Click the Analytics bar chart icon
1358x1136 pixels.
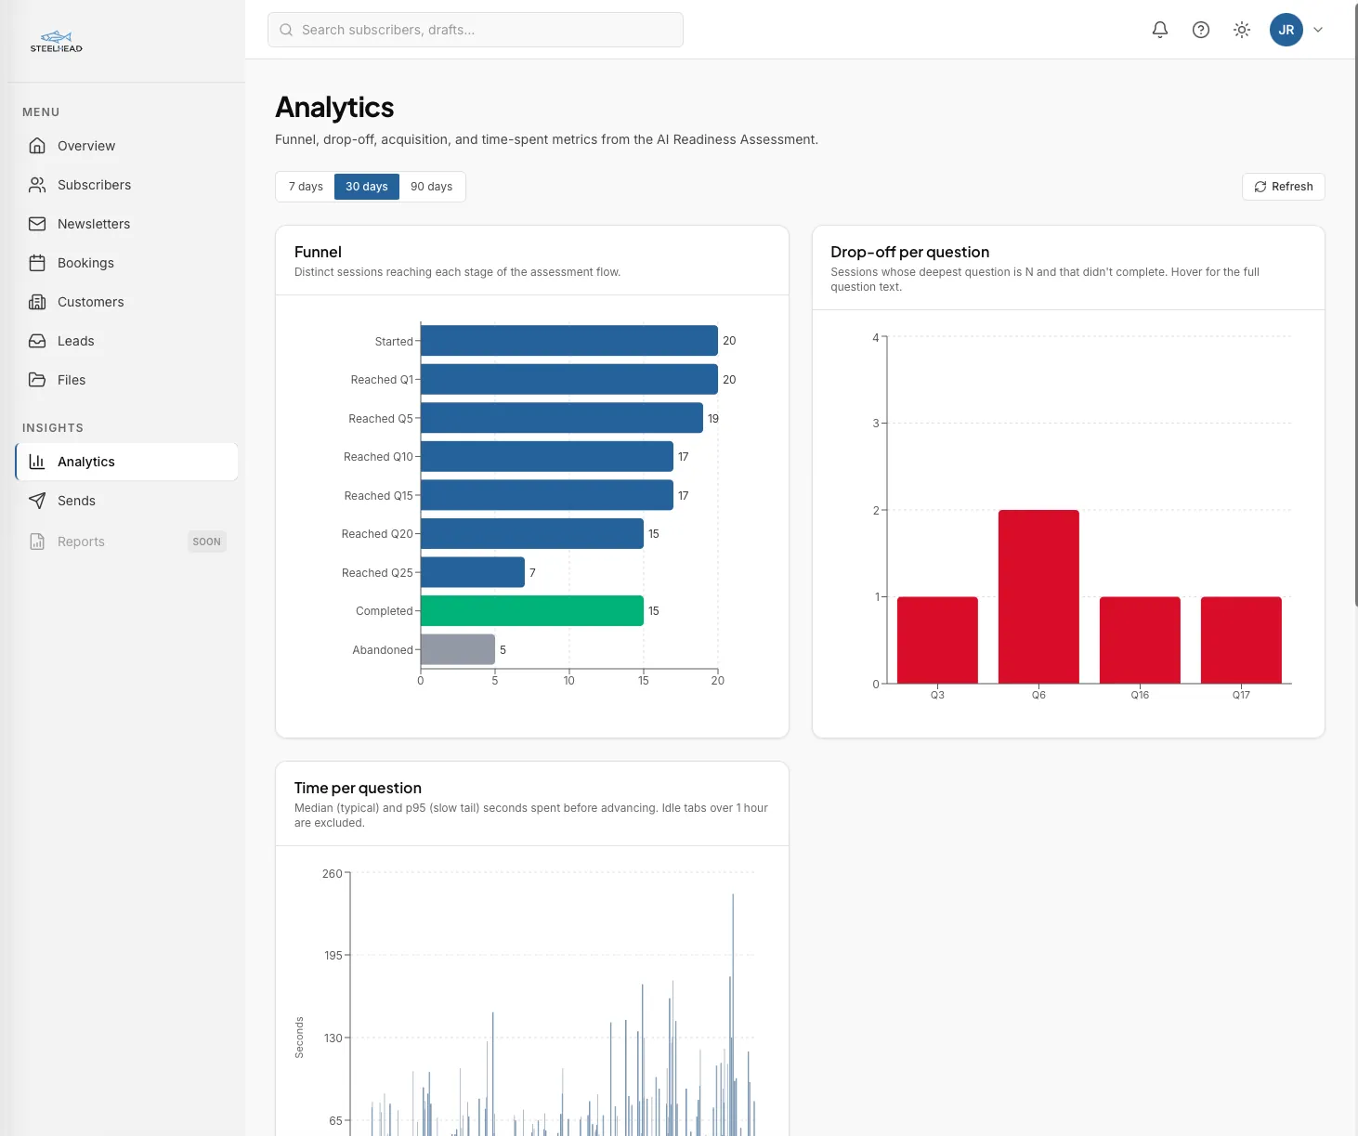tap(37, 462)
